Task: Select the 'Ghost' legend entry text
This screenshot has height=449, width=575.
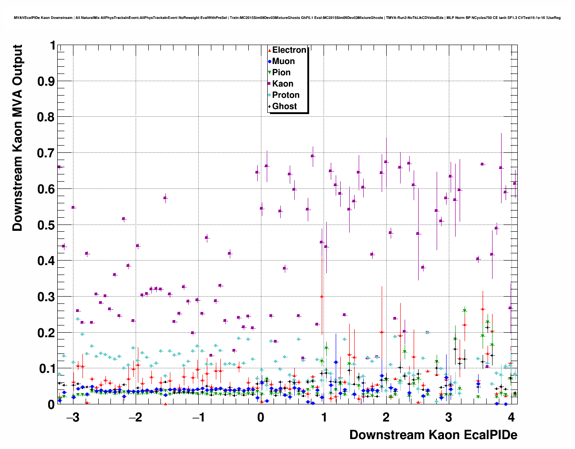Action: [284, 106]
